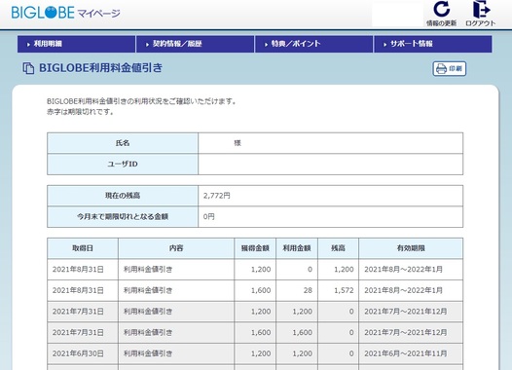Click the 情報の更新 refresh icon
This screenshot has width=512, height=370.
[x=441, y=9]
